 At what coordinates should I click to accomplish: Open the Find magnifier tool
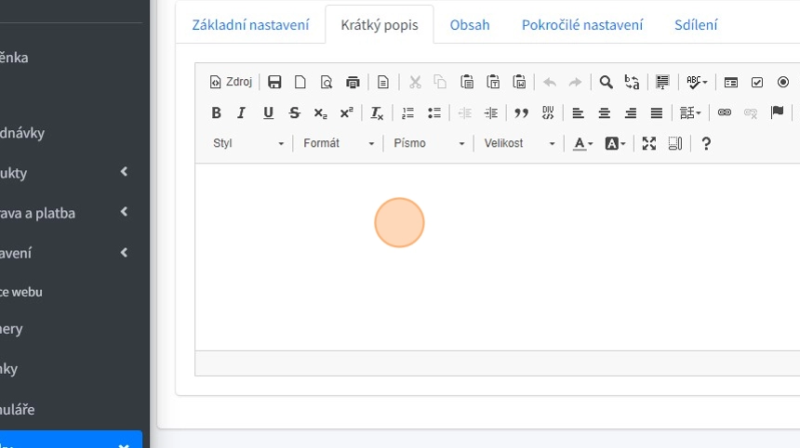[x=606, y=82]
